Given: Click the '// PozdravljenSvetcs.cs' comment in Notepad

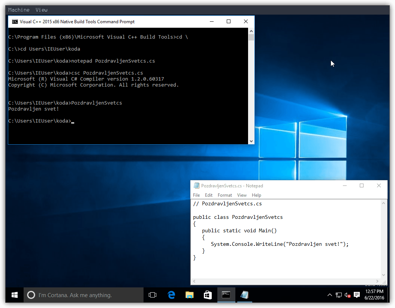Looking at the screenshot, I should [x=227, y=203].
